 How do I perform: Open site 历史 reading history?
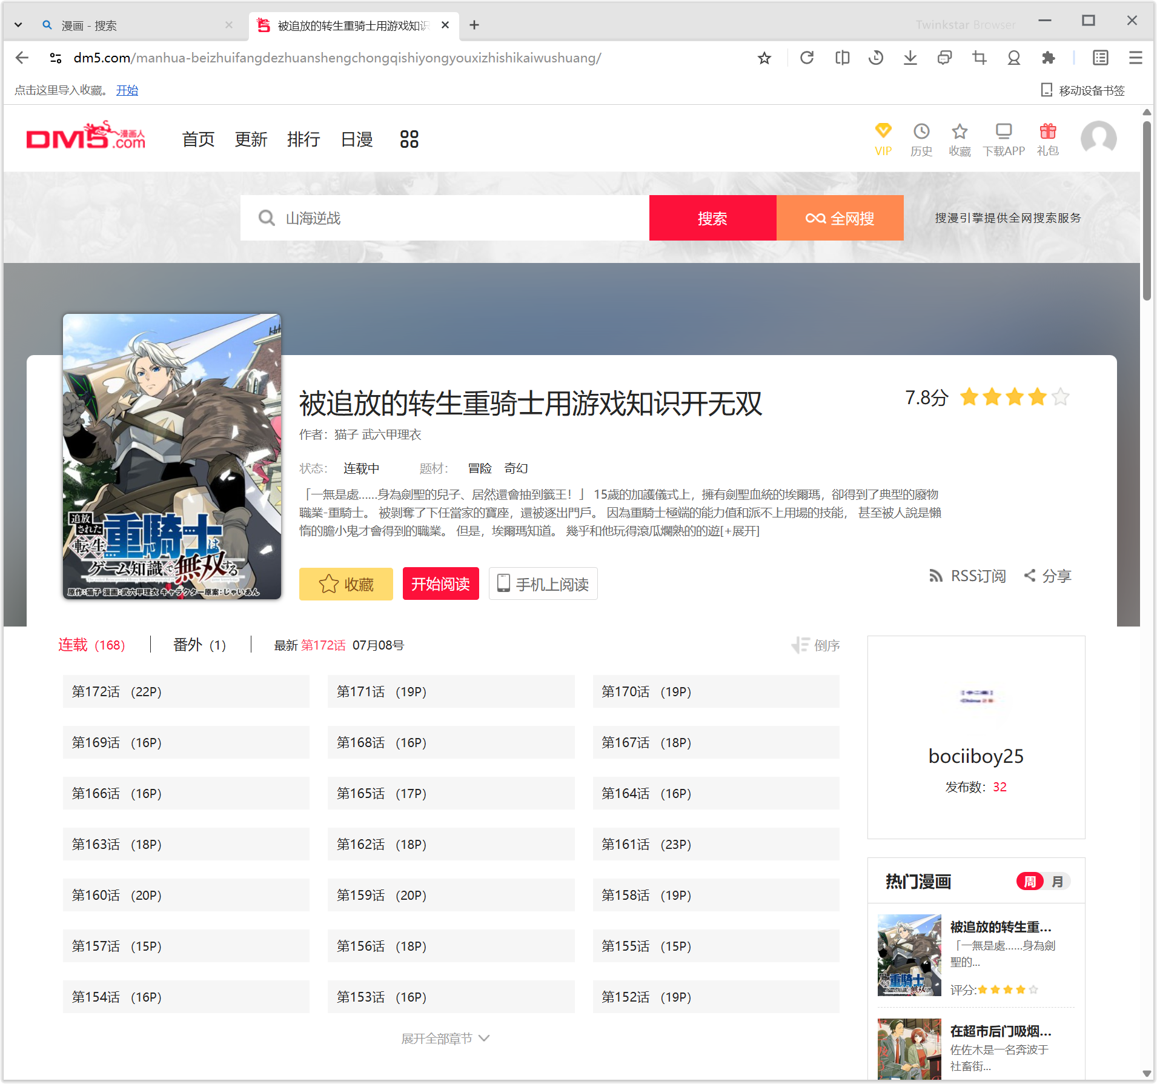coord(921,139)
